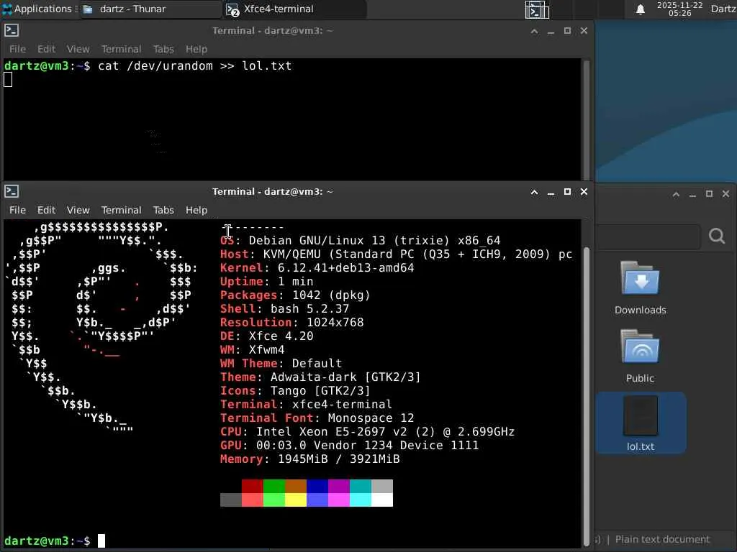Click the search magnifier icon in Thunar
Screen dimensions: 737x552
pos(717,236)
